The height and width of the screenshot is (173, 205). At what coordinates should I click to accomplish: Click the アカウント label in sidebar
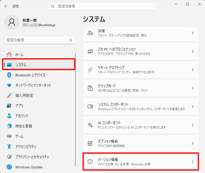pyautogui.click(x=22, y=116)
